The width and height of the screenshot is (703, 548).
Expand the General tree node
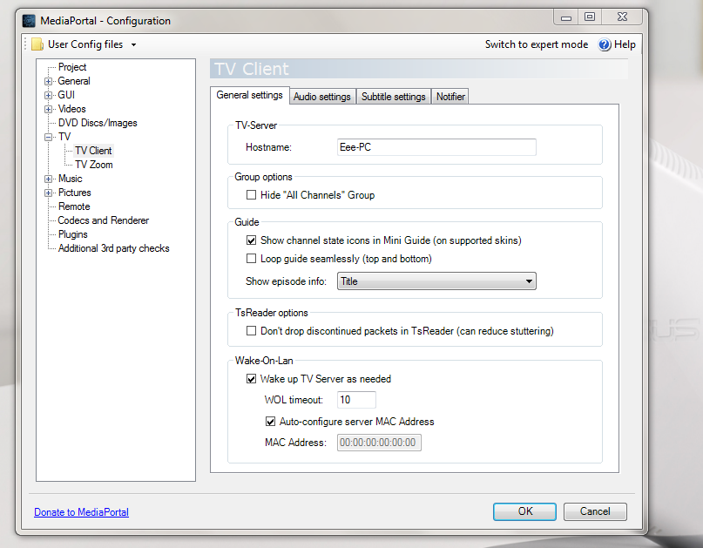pos(48,81)
